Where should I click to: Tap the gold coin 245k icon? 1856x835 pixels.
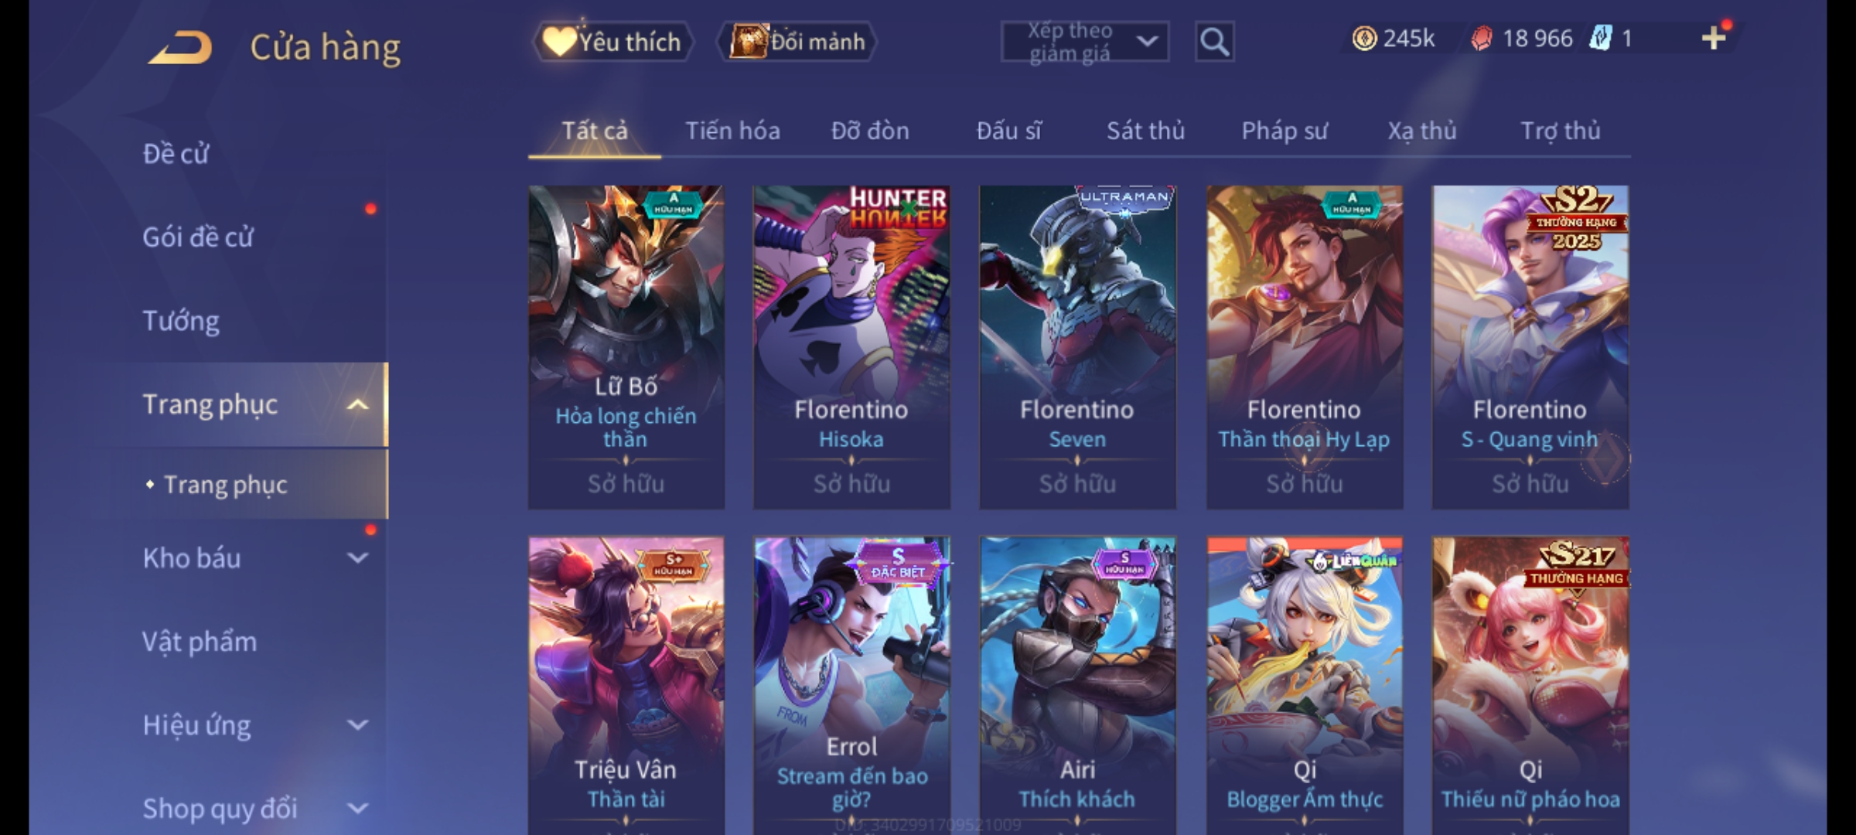tap(1364, 39)
